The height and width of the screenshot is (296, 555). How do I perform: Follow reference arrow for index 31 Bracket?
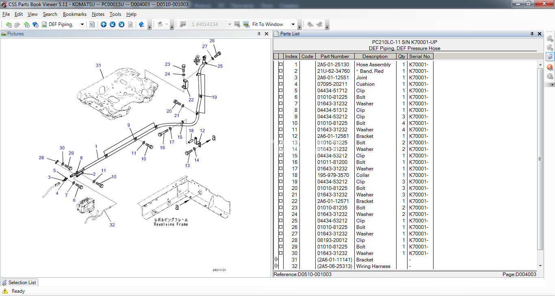tap(276, 259)
